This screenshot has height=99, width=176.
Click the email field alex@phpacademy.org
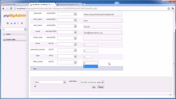[103, 33]
